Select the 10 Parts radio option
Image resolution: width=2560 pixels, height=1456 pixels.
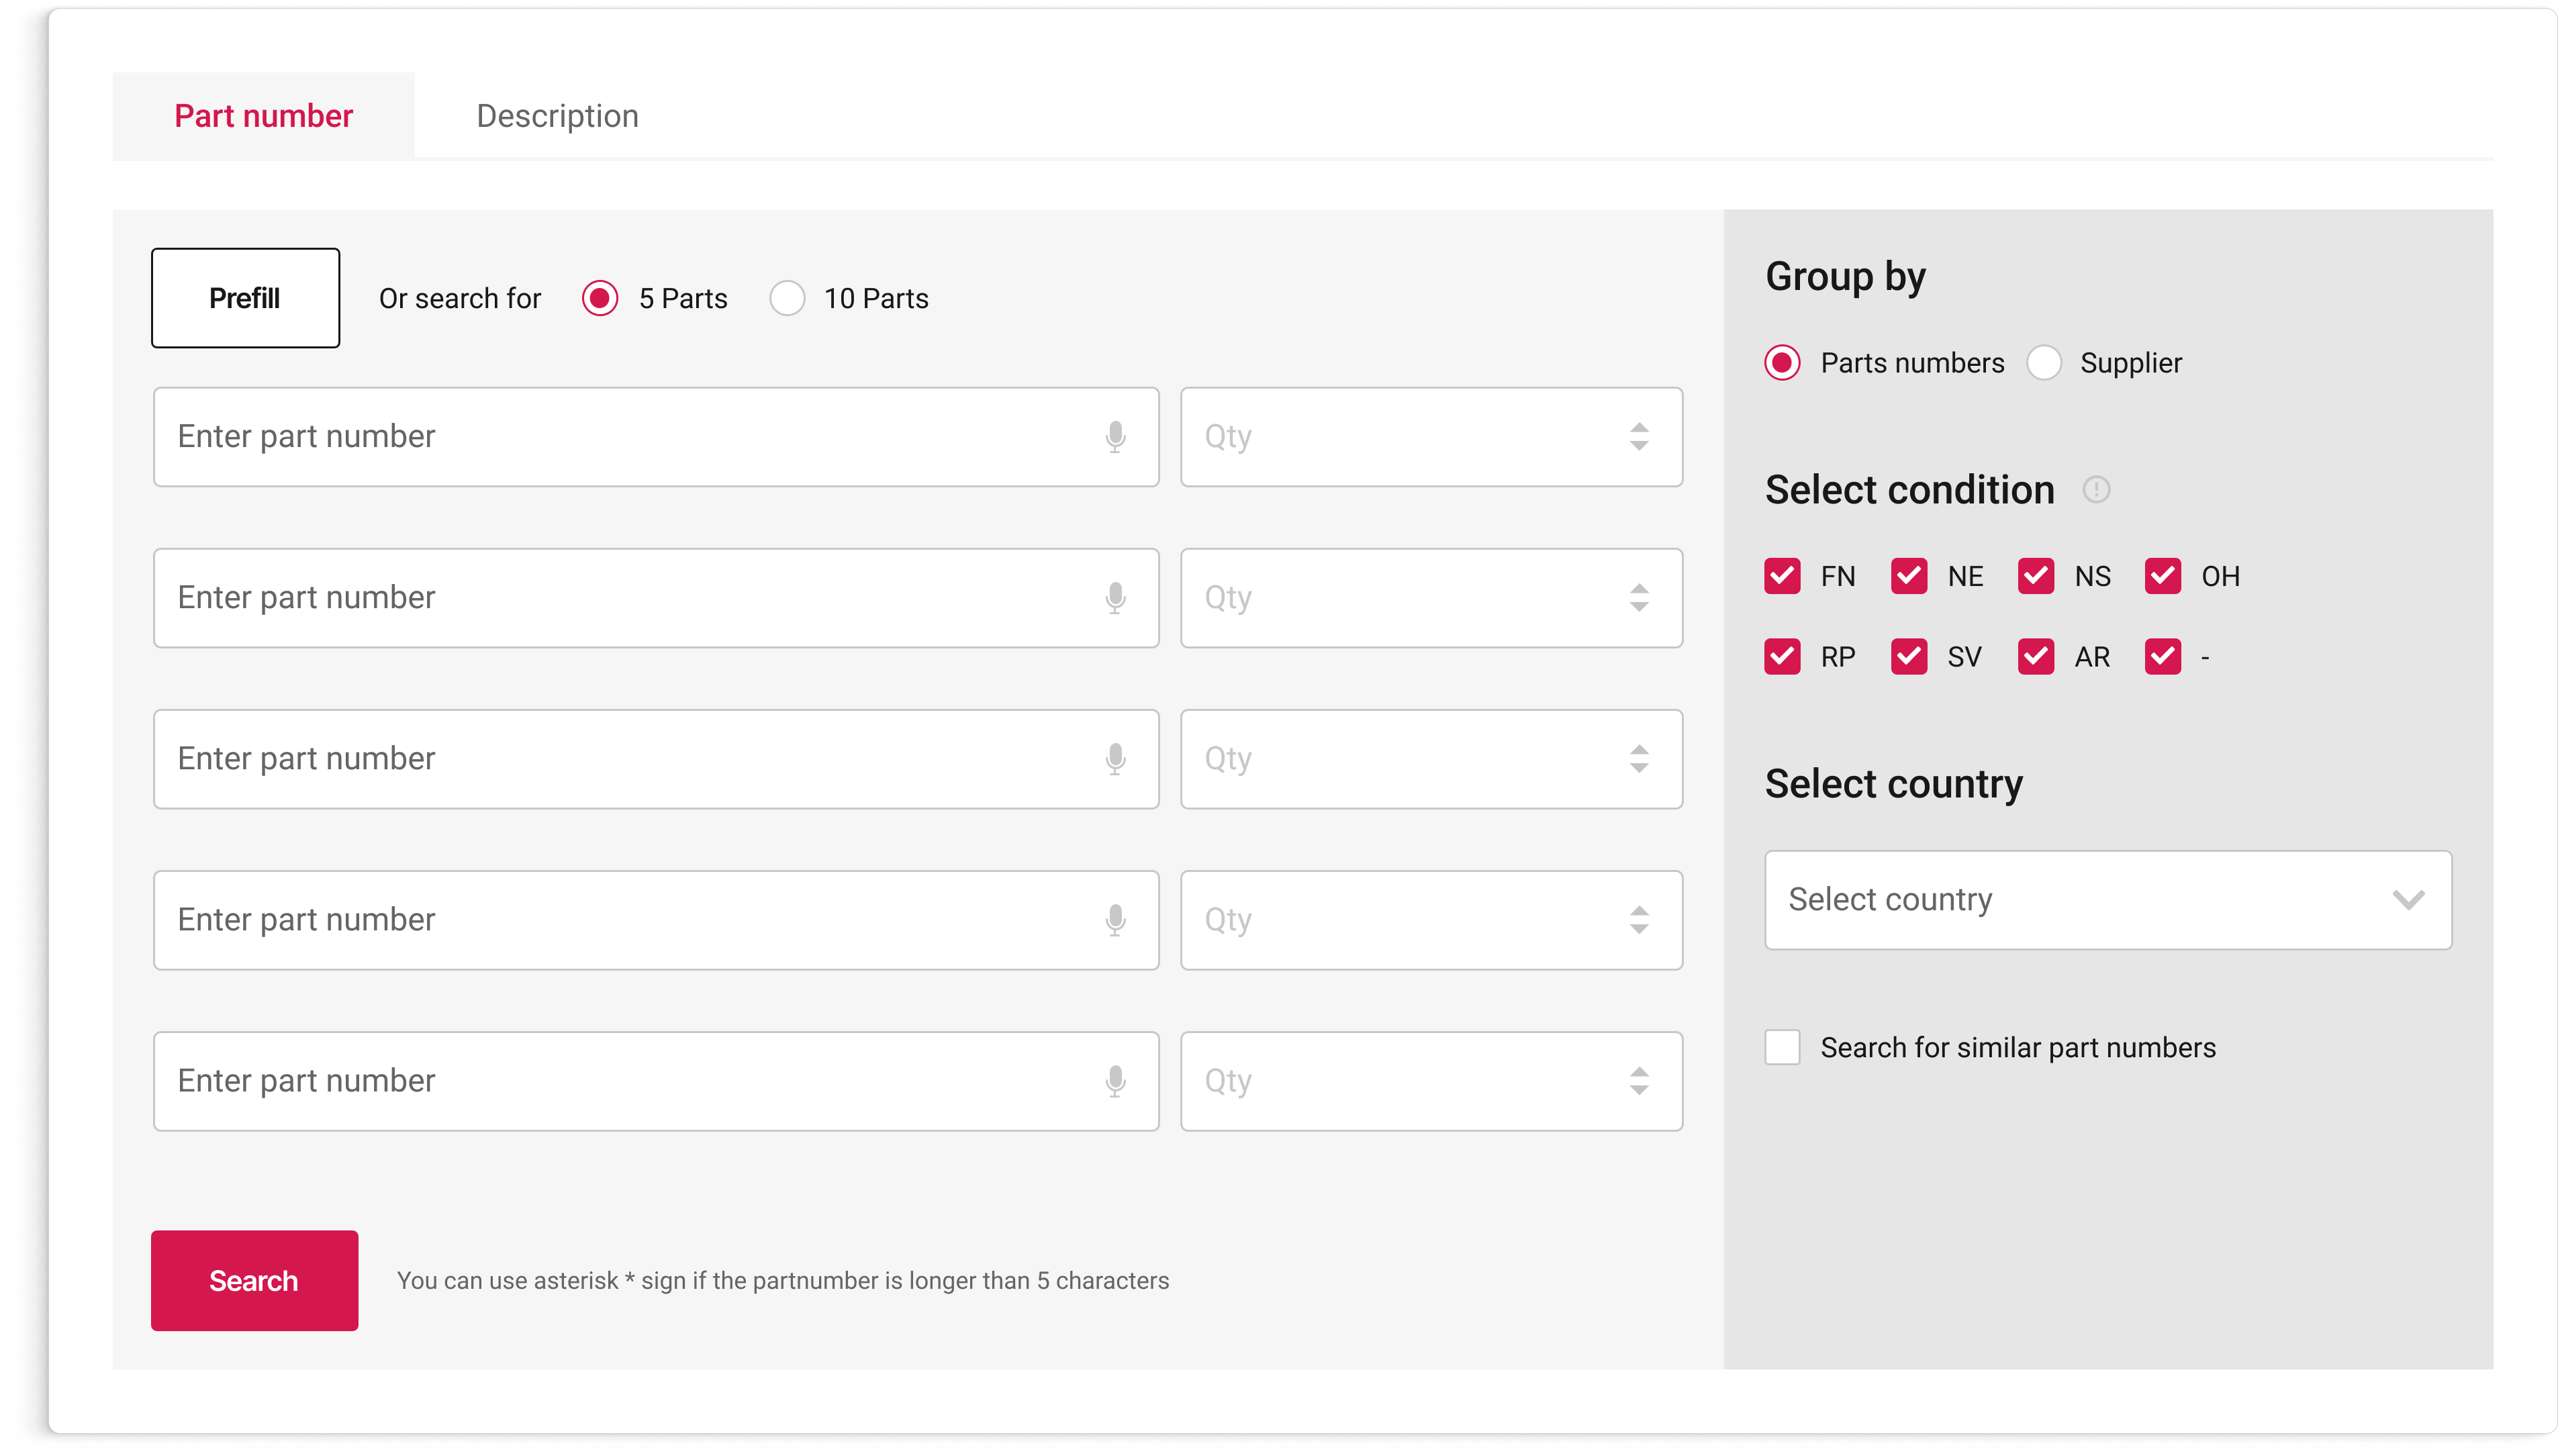pyautogui.click(x=787, y=298)
